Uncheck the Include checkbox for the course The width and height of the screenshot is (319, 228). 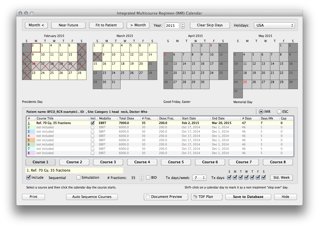[28, 178]
